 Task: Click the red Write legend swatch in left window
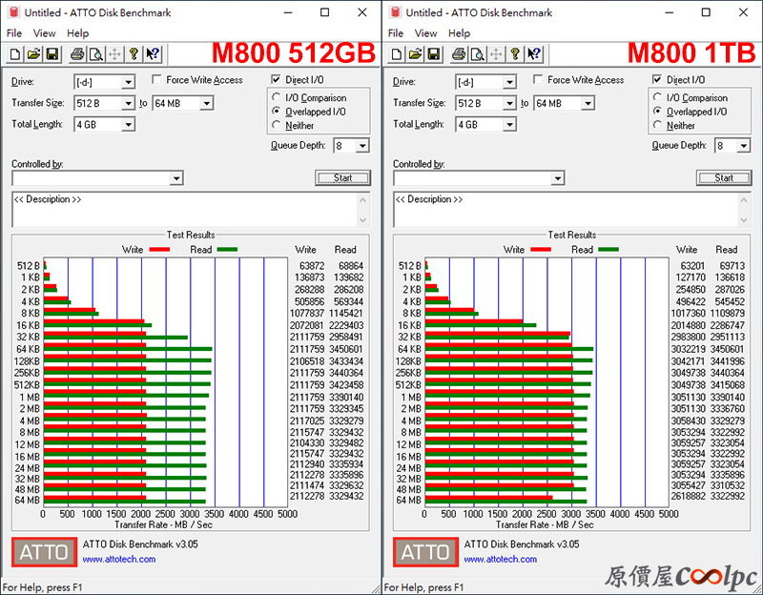[x=159, y=250]
